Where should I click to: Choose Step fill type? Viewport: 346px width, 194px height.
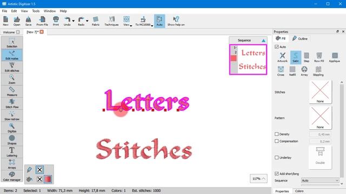[307, 57]
